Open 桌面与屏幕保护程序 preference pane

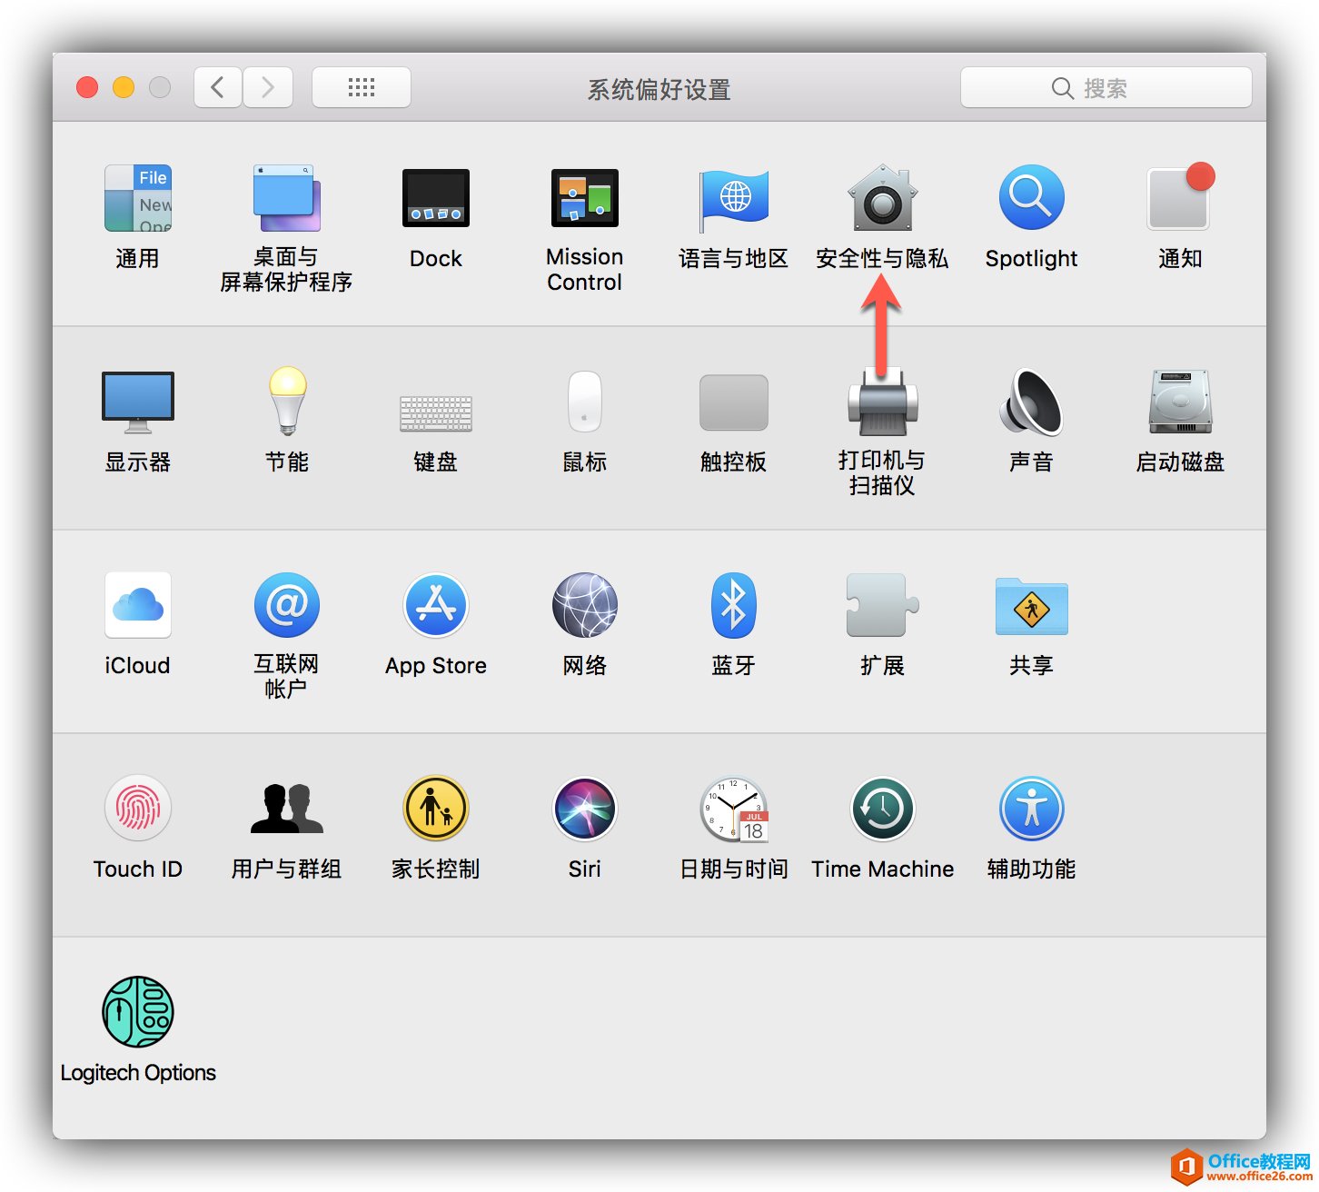(286, 198)
